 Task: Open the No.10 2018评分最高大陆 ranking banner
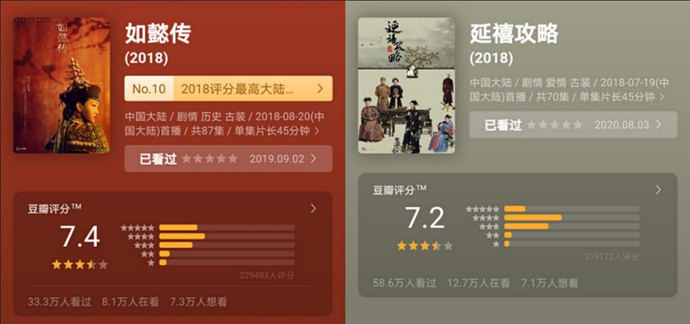click(x=229, y=89)
